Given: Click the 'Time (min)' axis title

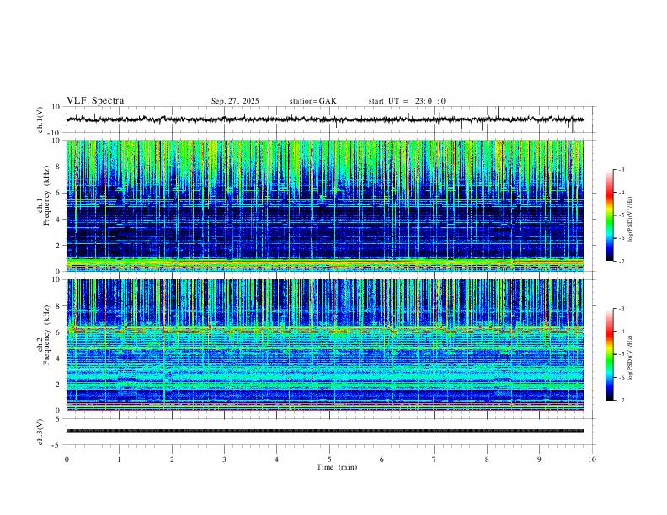Looking at the screenshot, I should pos(337,467).
